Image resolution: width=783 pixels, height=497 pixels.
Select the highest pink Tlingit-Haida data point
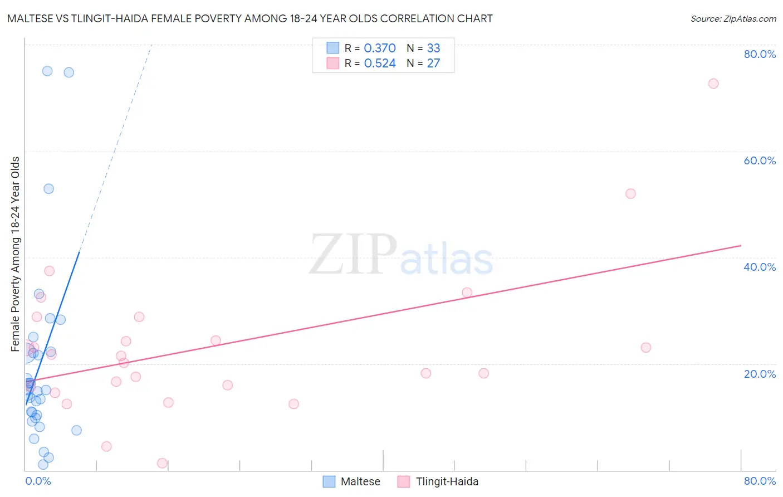coord(713,84)
